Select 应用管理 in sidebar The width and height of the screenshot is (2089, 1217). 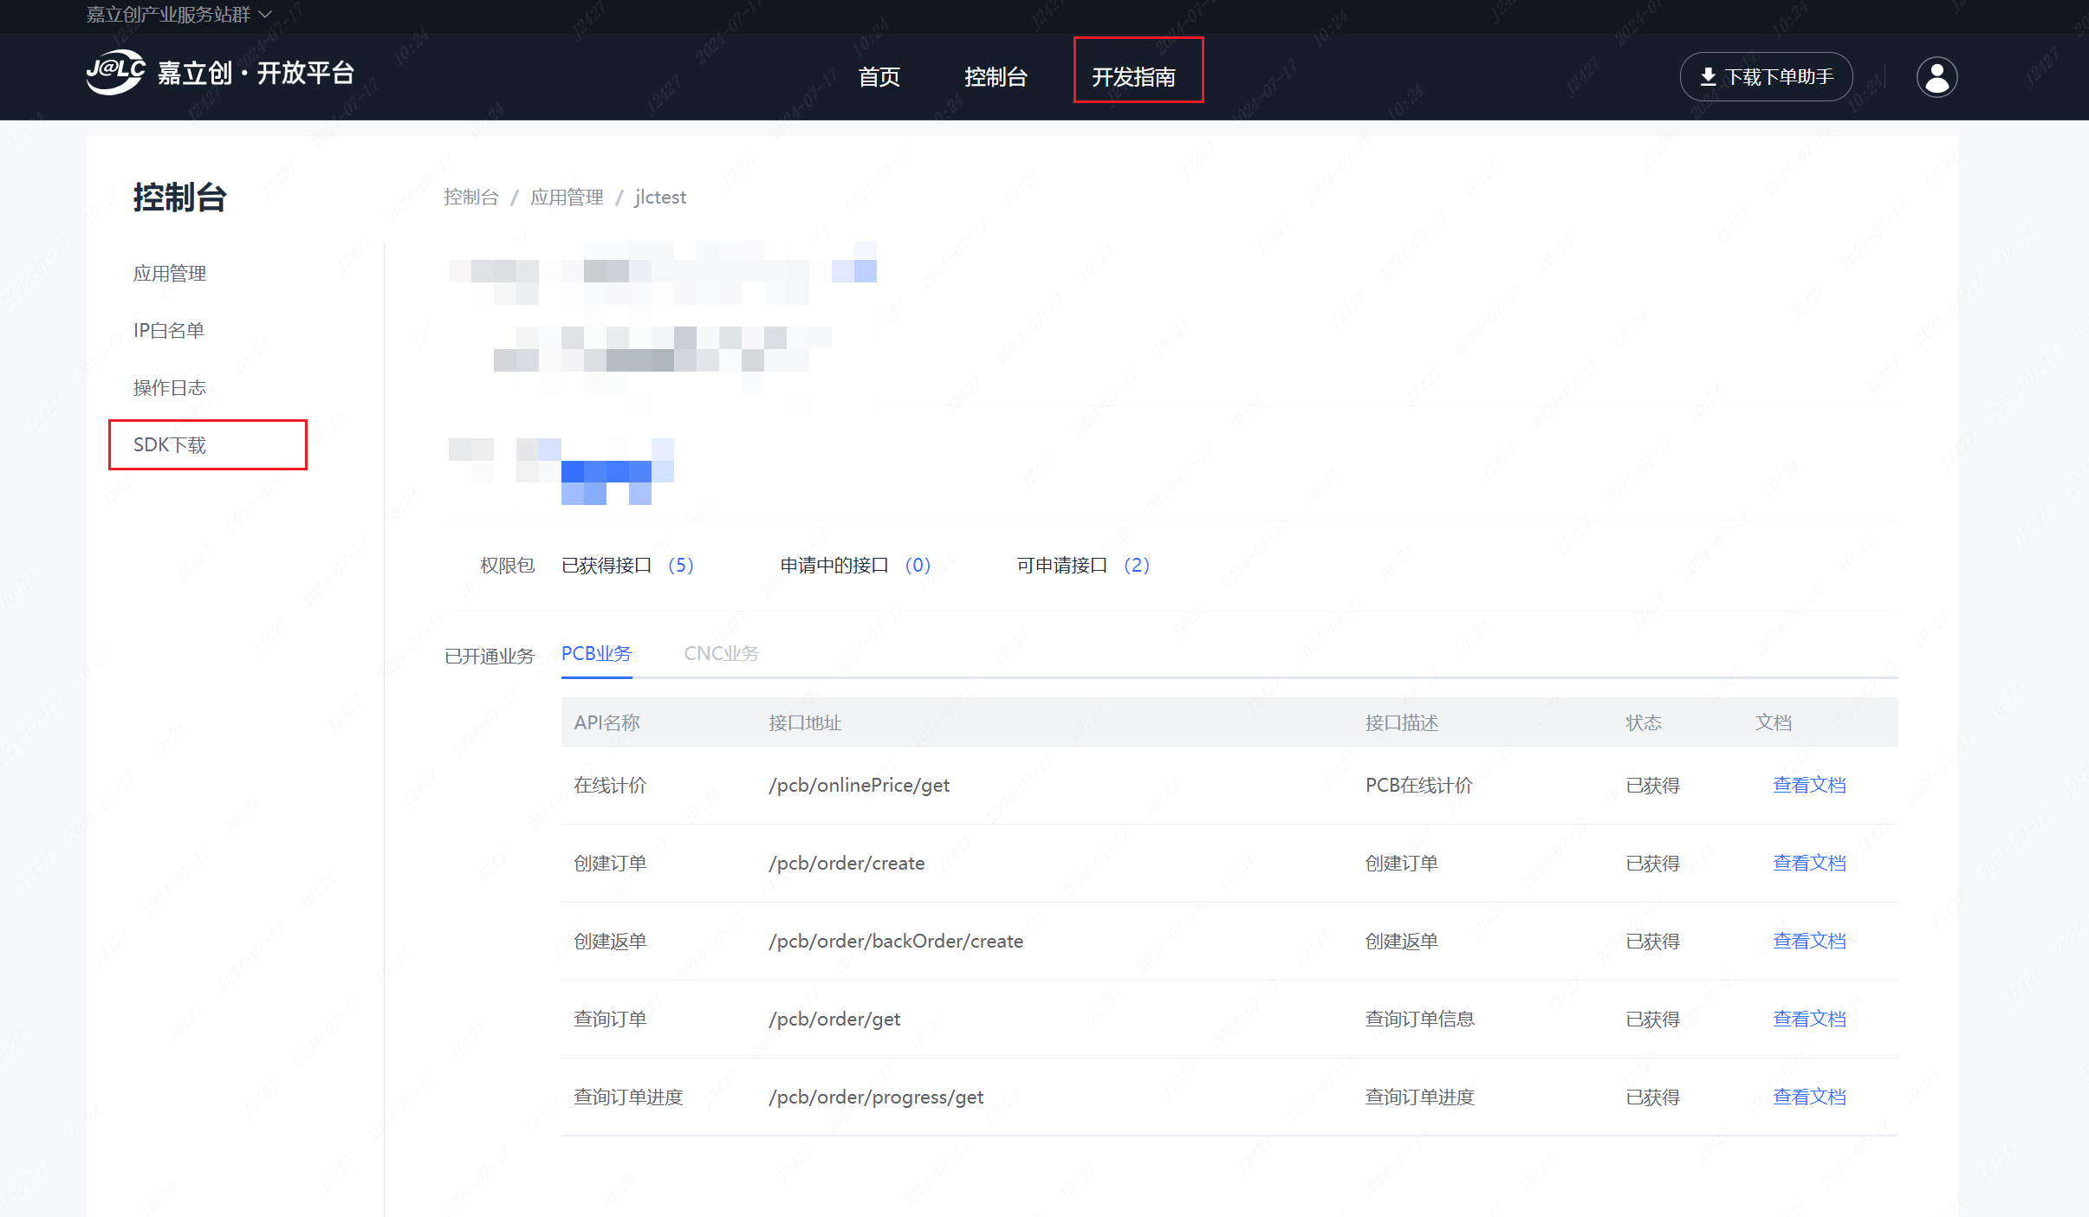click(x=170, y=274)
